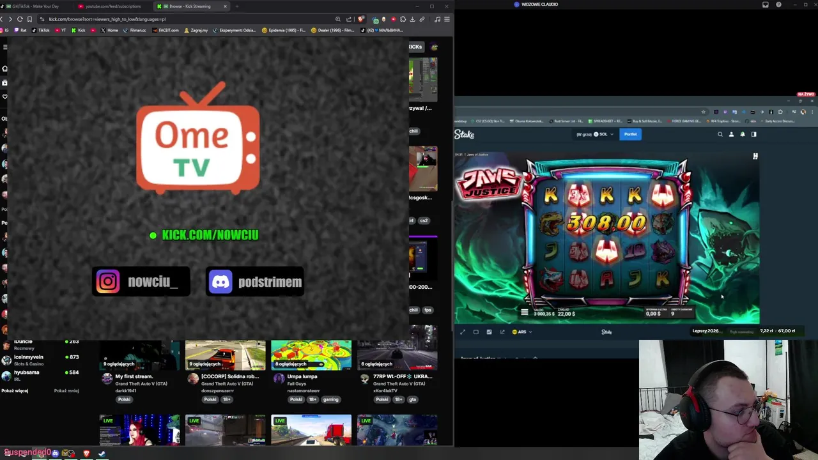Pop out the game window icon
This screenshot has width=818, height=460.
pyautogui.click(x=502, y=332)
